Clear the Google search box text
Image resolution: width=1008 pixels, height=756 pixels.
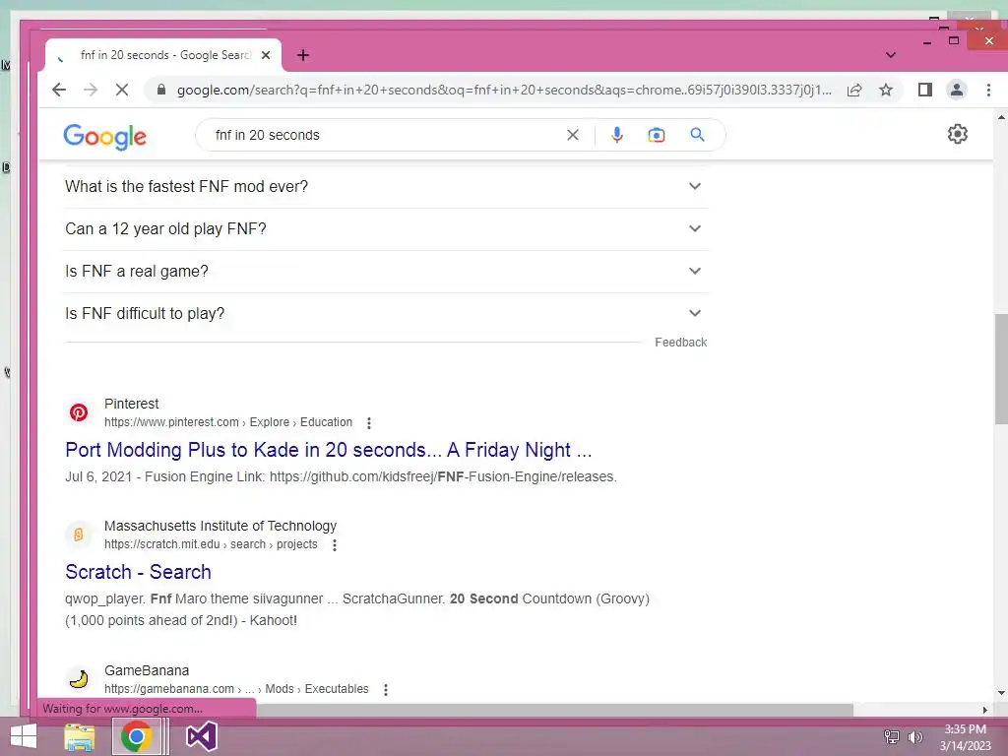(x=572, y=135)
